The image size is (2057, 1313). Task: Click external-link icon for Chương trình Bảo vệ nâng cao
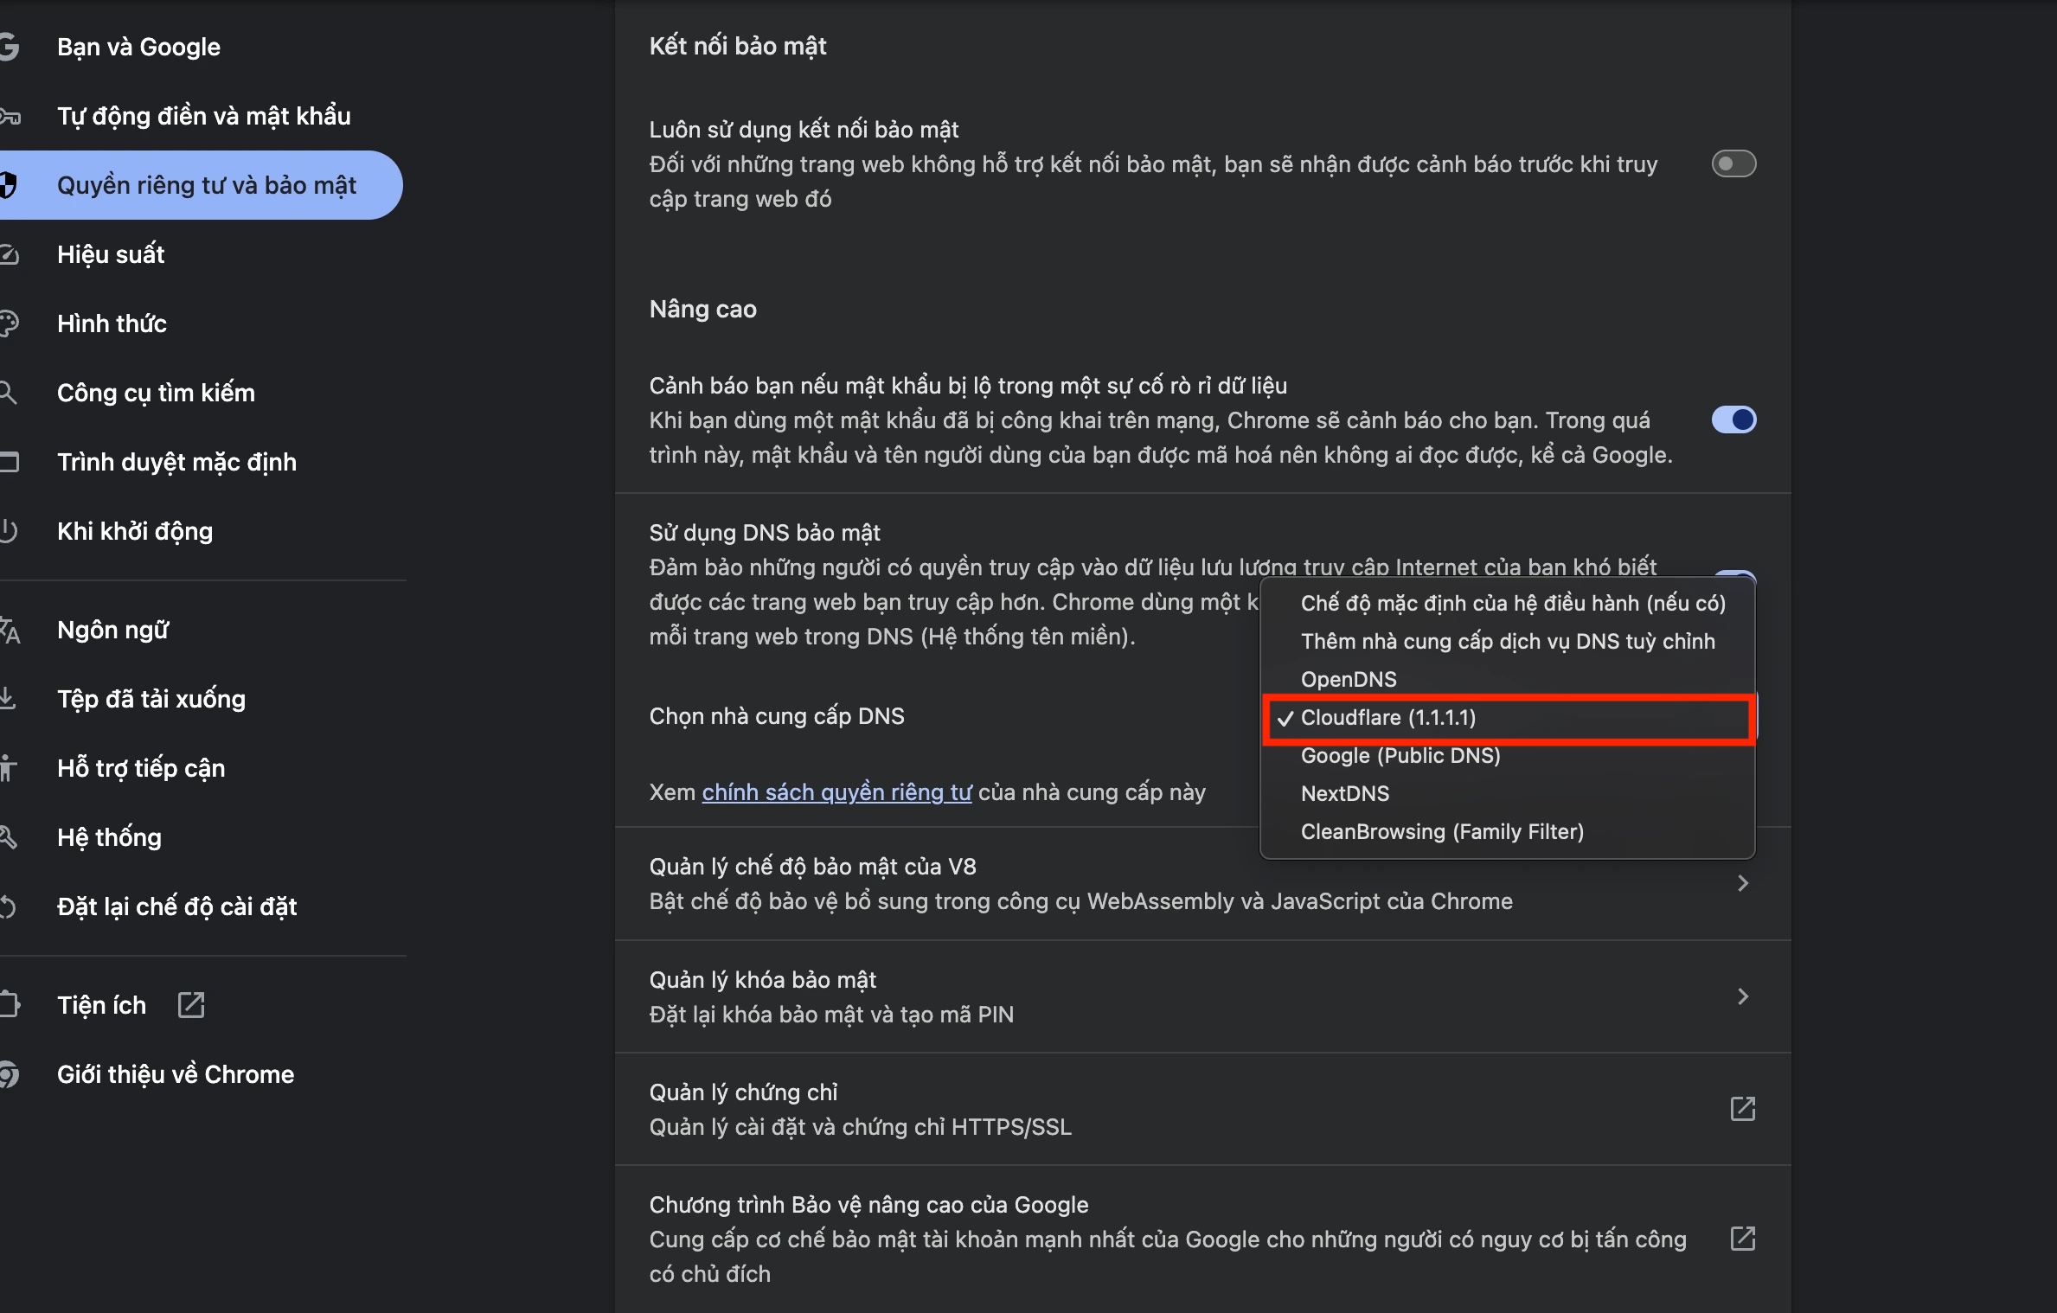[x=1743, y=1239]
